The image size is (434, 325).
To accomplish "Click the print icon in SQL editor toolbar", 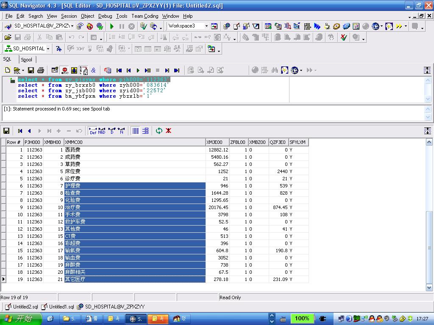I will point(41,70).
